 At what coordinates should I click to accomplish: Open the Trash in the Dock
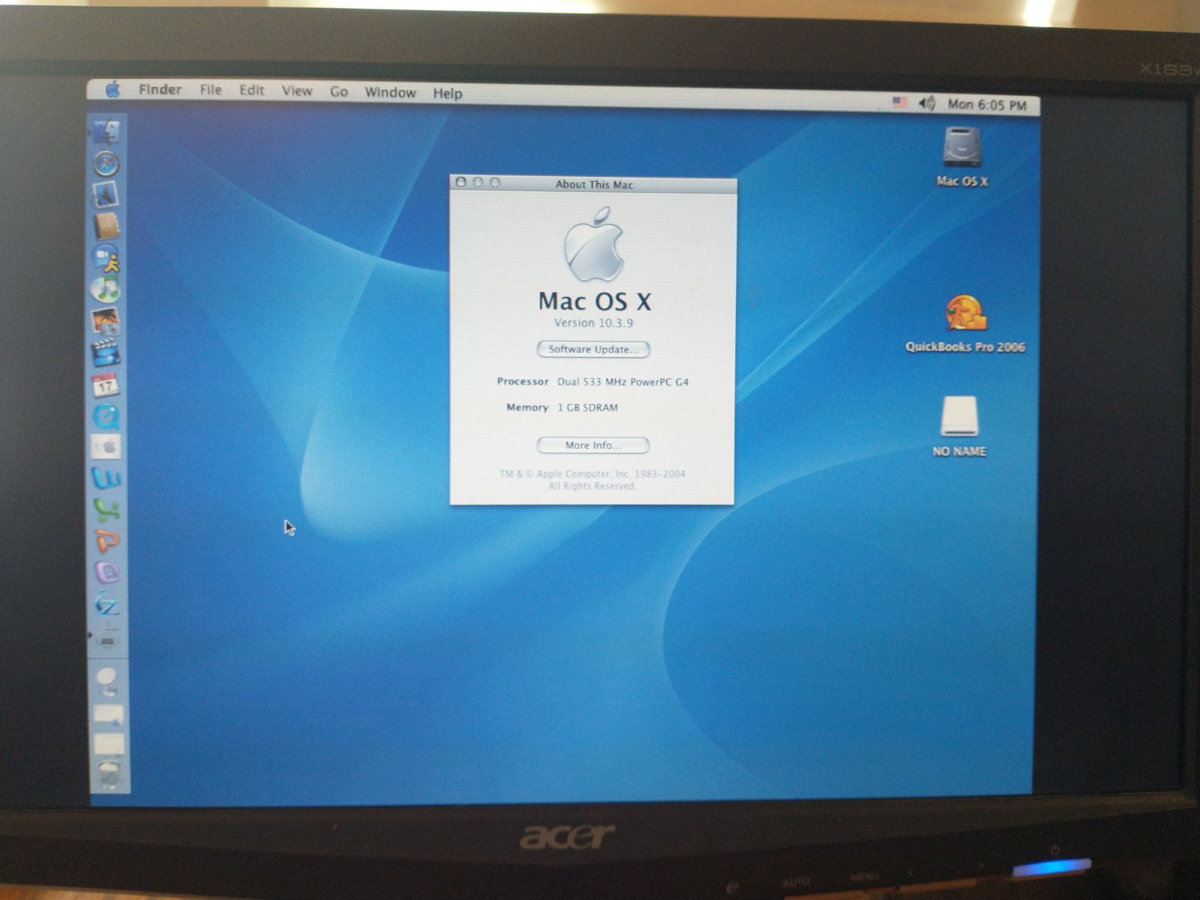pyautogui.click(x=109, y=774)
